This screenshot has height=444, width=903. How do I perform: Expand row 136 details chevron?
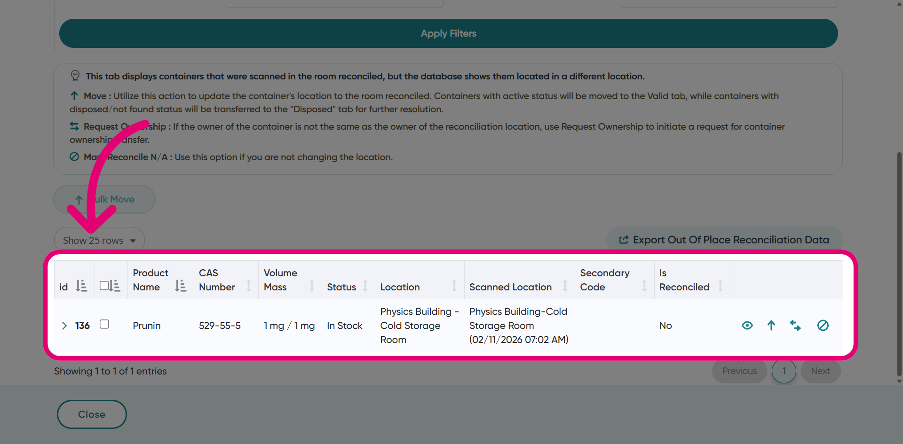tap(64, 326)
